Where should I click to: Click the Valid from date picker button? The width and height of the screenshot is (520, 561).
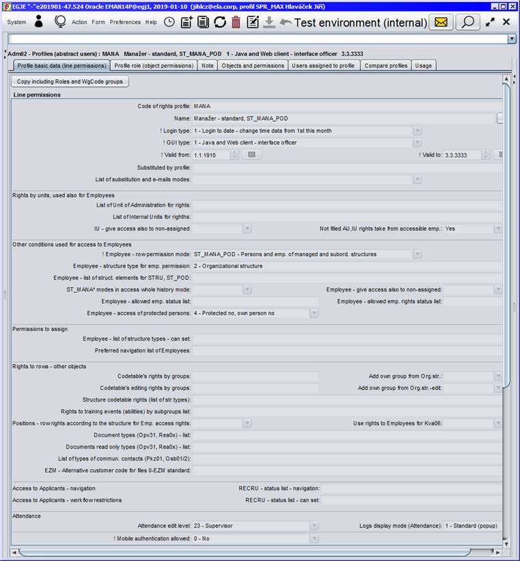pos(251,155)
